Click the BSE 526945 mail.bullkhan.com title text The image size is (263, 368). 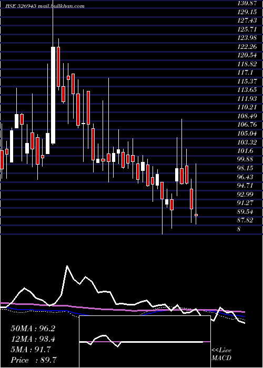[x=45, y=6]
